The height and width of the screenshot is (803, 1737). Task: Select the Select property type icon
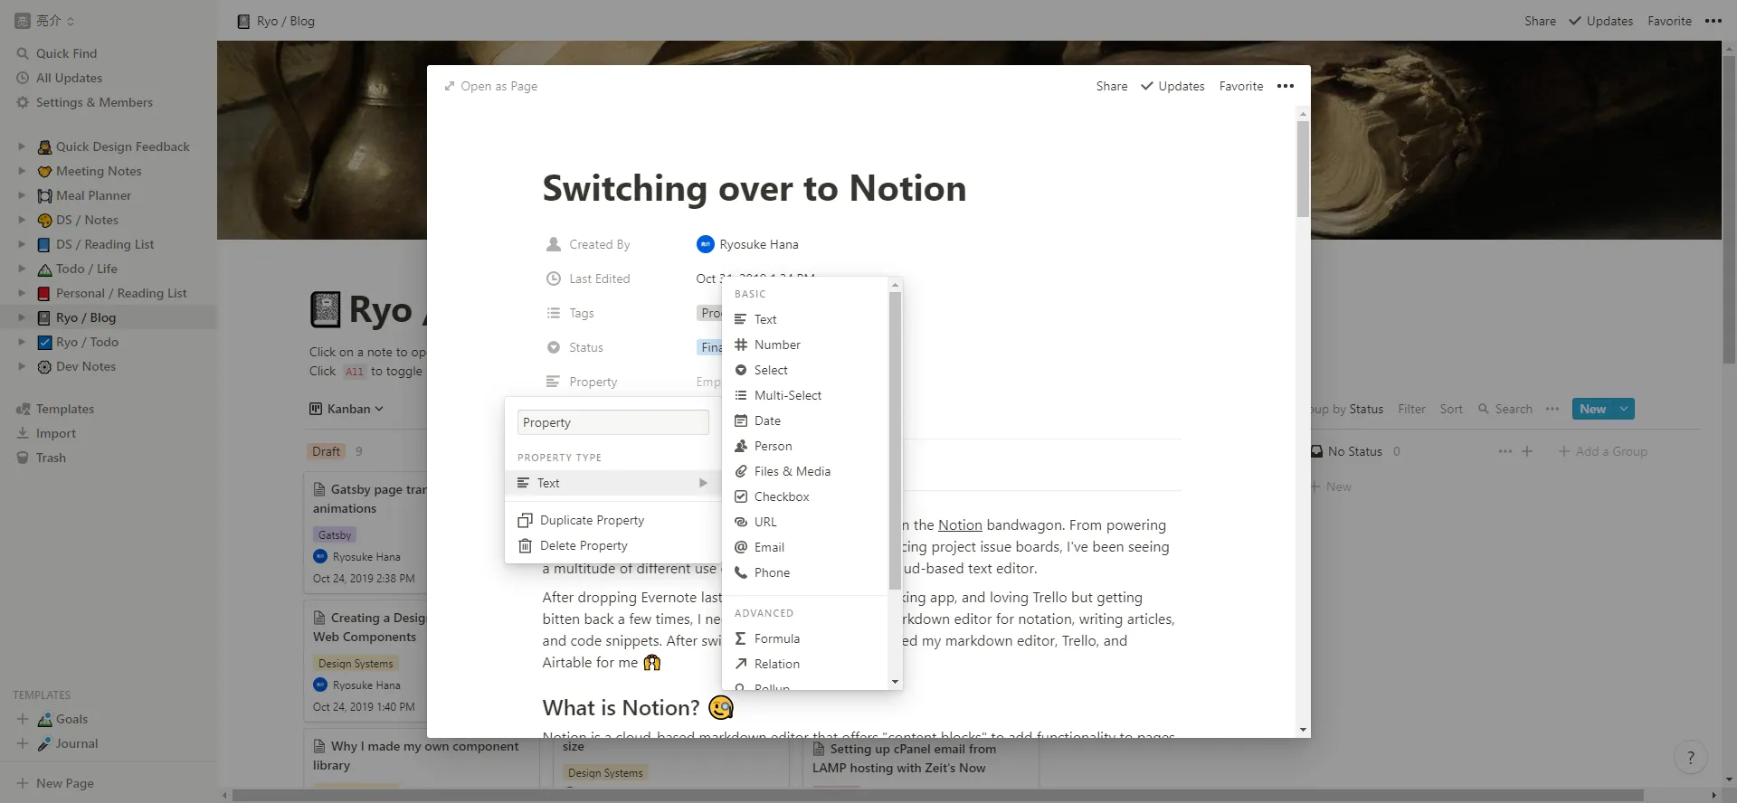tap(741, 370)
